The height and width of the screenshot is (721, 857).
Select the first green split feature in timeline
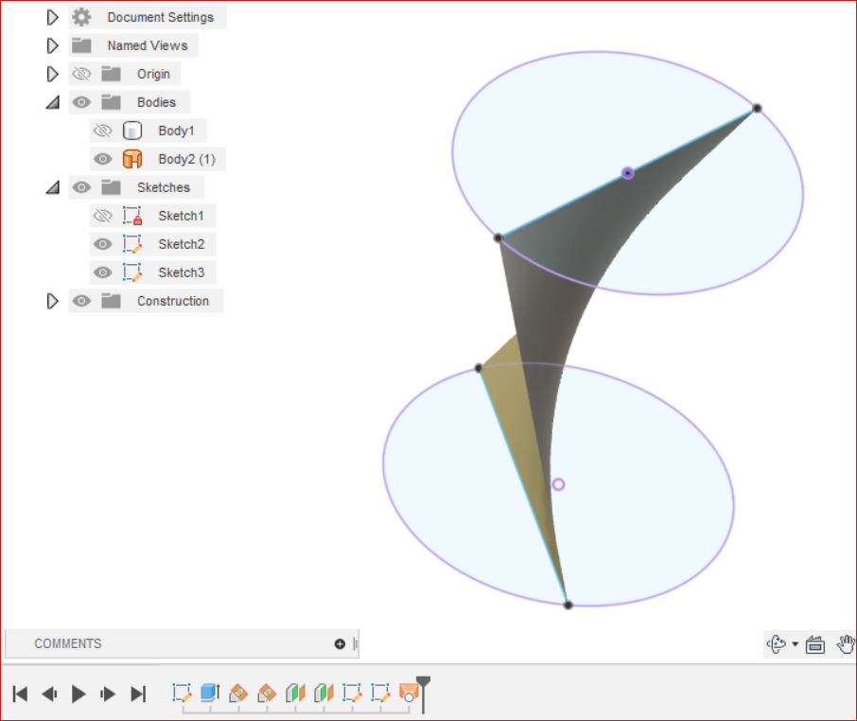[x=295, y=694]
